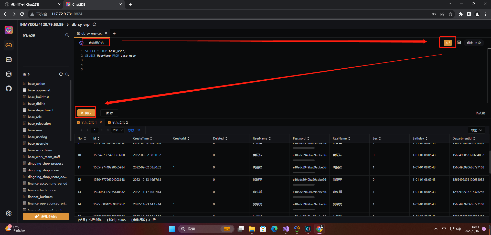This screenshot has height=235, width=491.
Task: Click the 旧MYSQL@120.79.63.89 connection breadcrumb
Action: pos(42,24)
